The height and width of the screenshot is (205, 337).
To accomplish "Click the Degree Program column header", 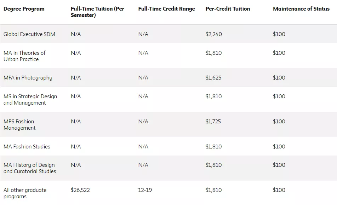I will click(x=24, y=9).
